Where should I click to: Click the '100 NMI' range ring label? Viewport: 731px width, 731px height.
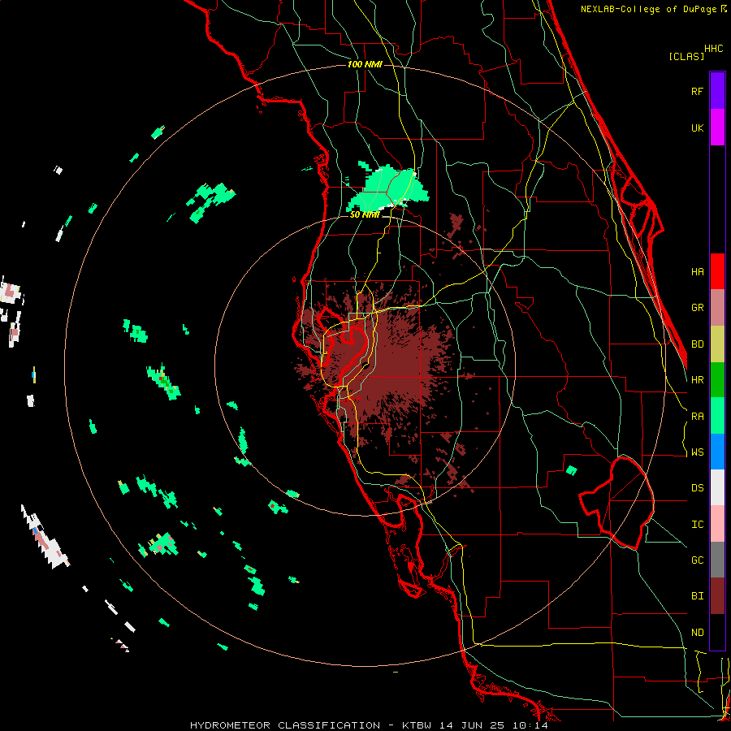tap(365, 64)
